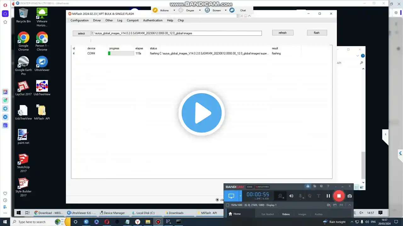Switch to the Bandicam Audios tab
The image size is (403, 226).
(319, 214)
